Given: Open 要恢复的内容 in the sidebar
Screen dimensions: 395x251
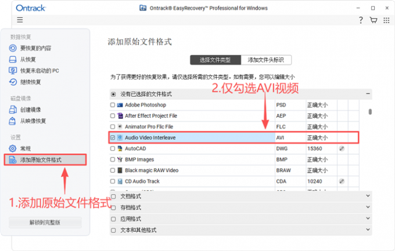Looking at the screenshot, I should coord(35,48).
